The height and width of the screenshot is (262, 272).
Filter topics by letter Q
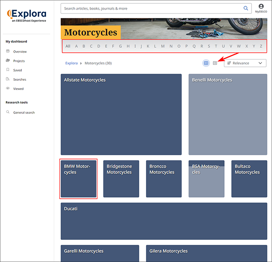(x=194, y=46)
